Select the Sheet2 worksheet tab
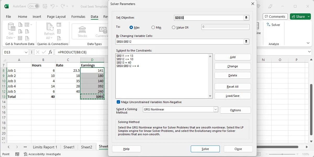This screenshot has width=314, height=157. (x=87, y=147)
